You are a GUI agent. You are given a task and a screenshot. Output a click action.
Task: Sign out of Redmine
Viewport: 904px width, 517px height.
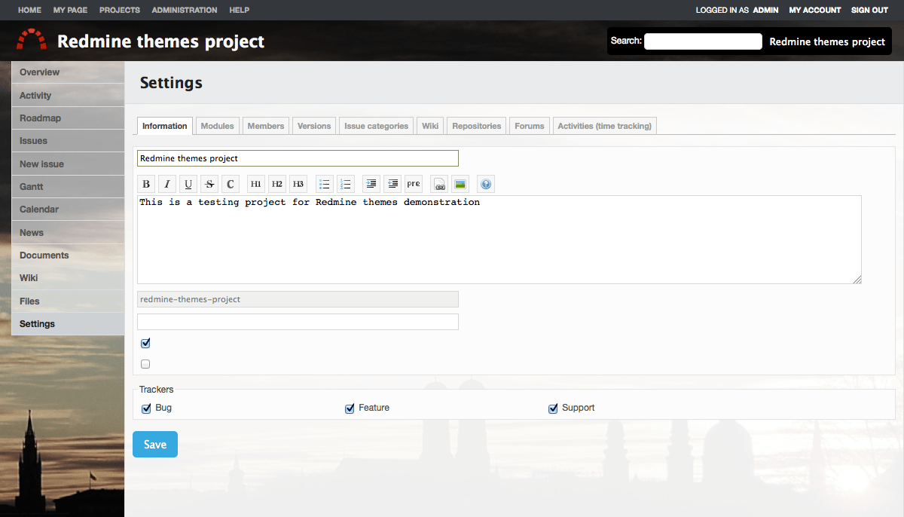click(869, 10)
